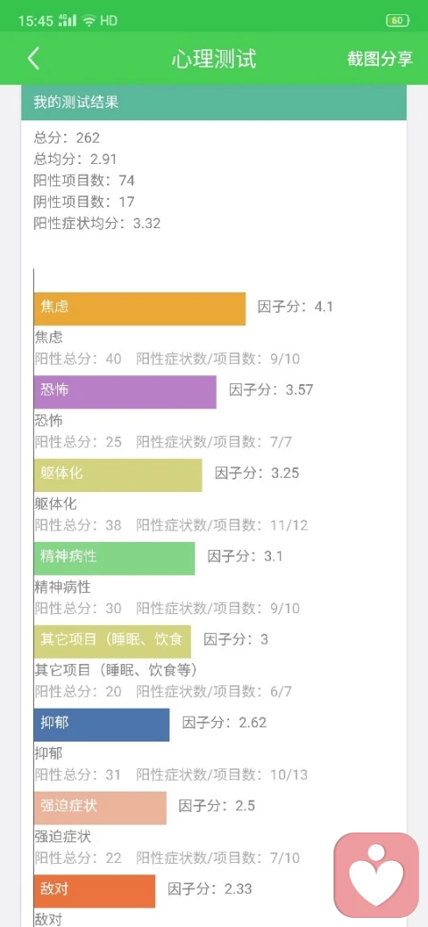
Task: Tap the 4G signal bars icon
Action: pyautogui.click(x=69, y=21)
